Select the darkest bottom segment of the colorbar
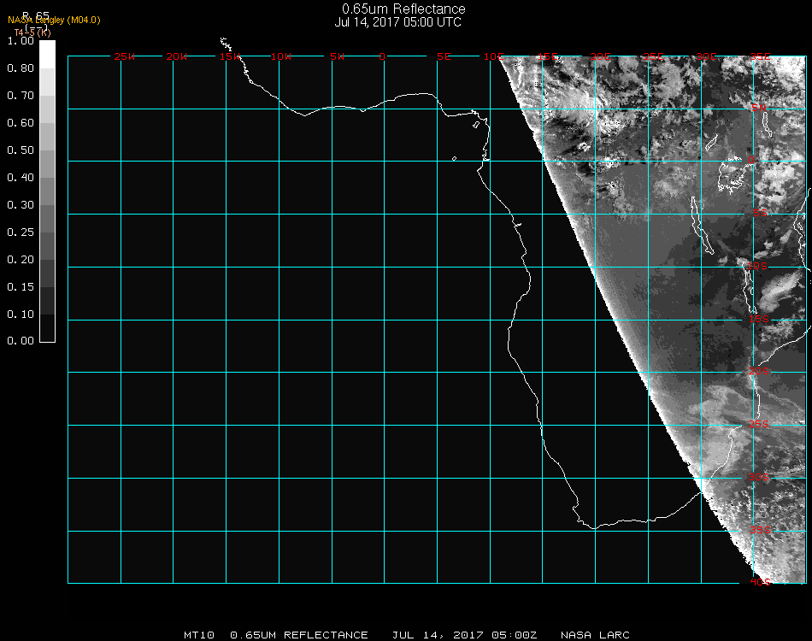The height and width of the screenshot is (641, 812). [x=47, y=327]
